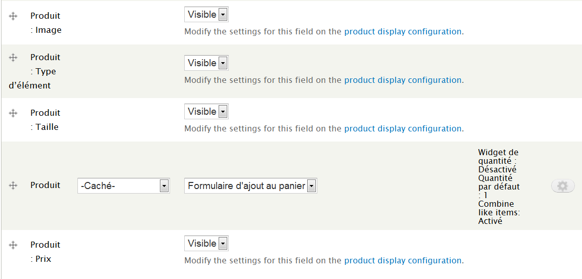Click the Produit : Image field label
582x279 pixels.
point(46,23)
